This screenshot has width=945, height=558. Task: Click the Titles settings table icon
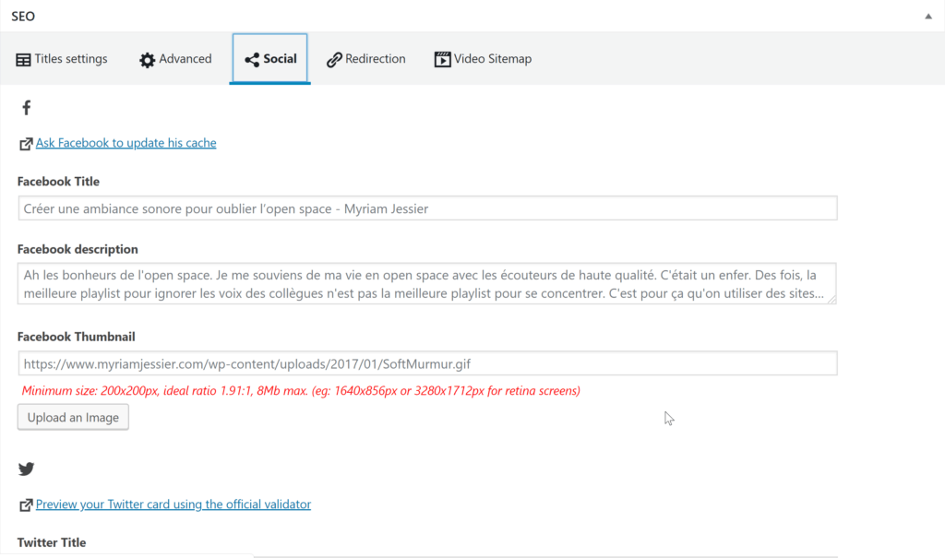coord(23,60)
